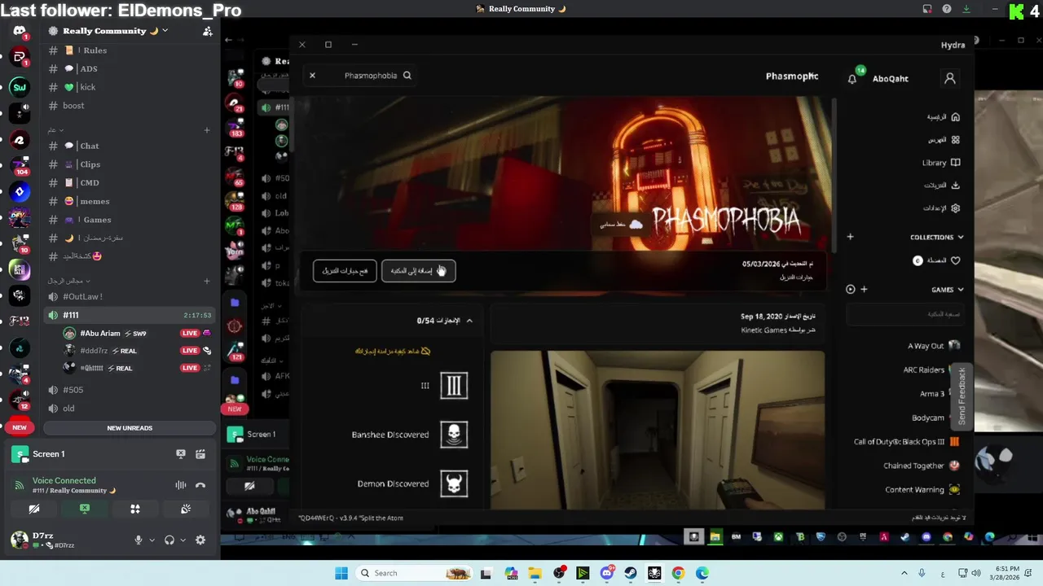The image size is (1043, 586).
Task: Select the #505 voice channel
Action: (x=129, y=390)
